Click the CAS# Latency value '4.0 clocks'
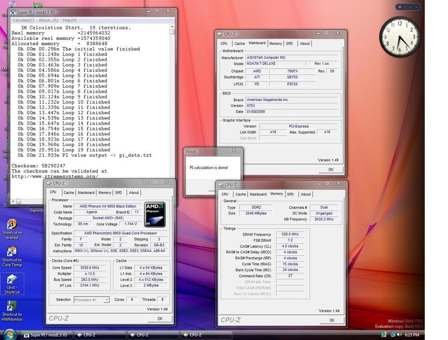This screenshot has width=448, height=340. [290, 246]
